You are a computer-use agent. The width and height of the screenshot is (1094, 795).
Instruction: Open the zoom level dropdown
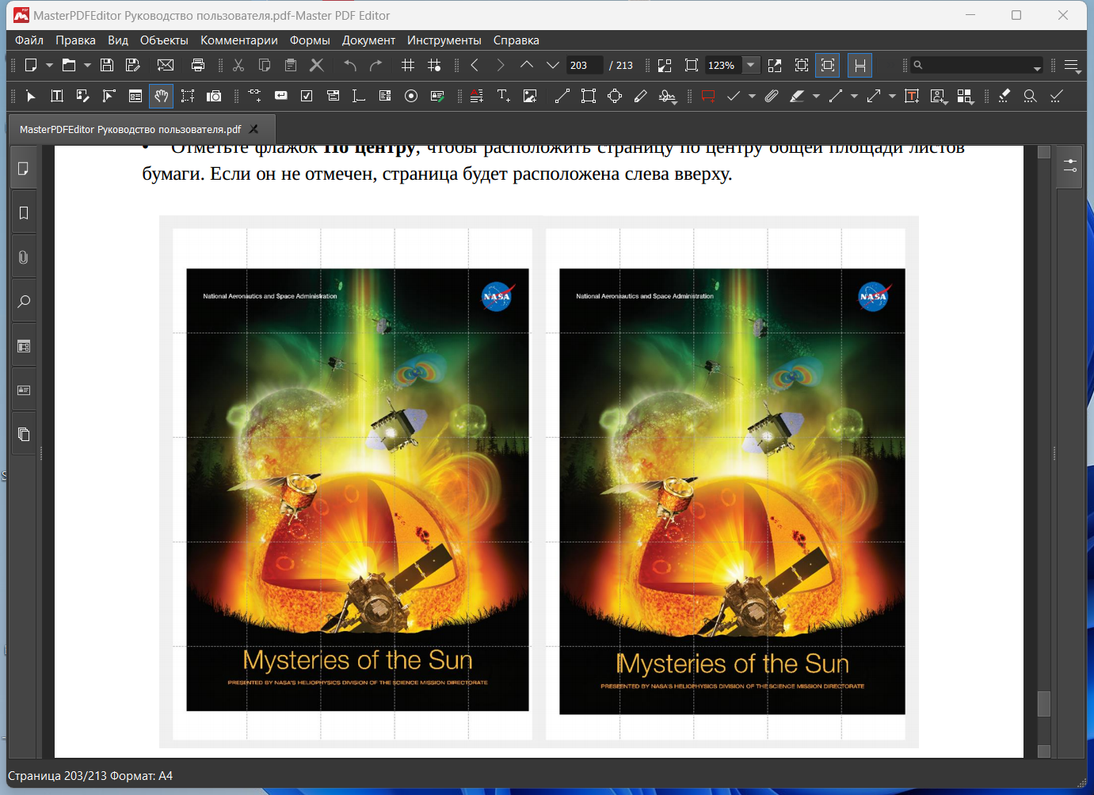750,65
